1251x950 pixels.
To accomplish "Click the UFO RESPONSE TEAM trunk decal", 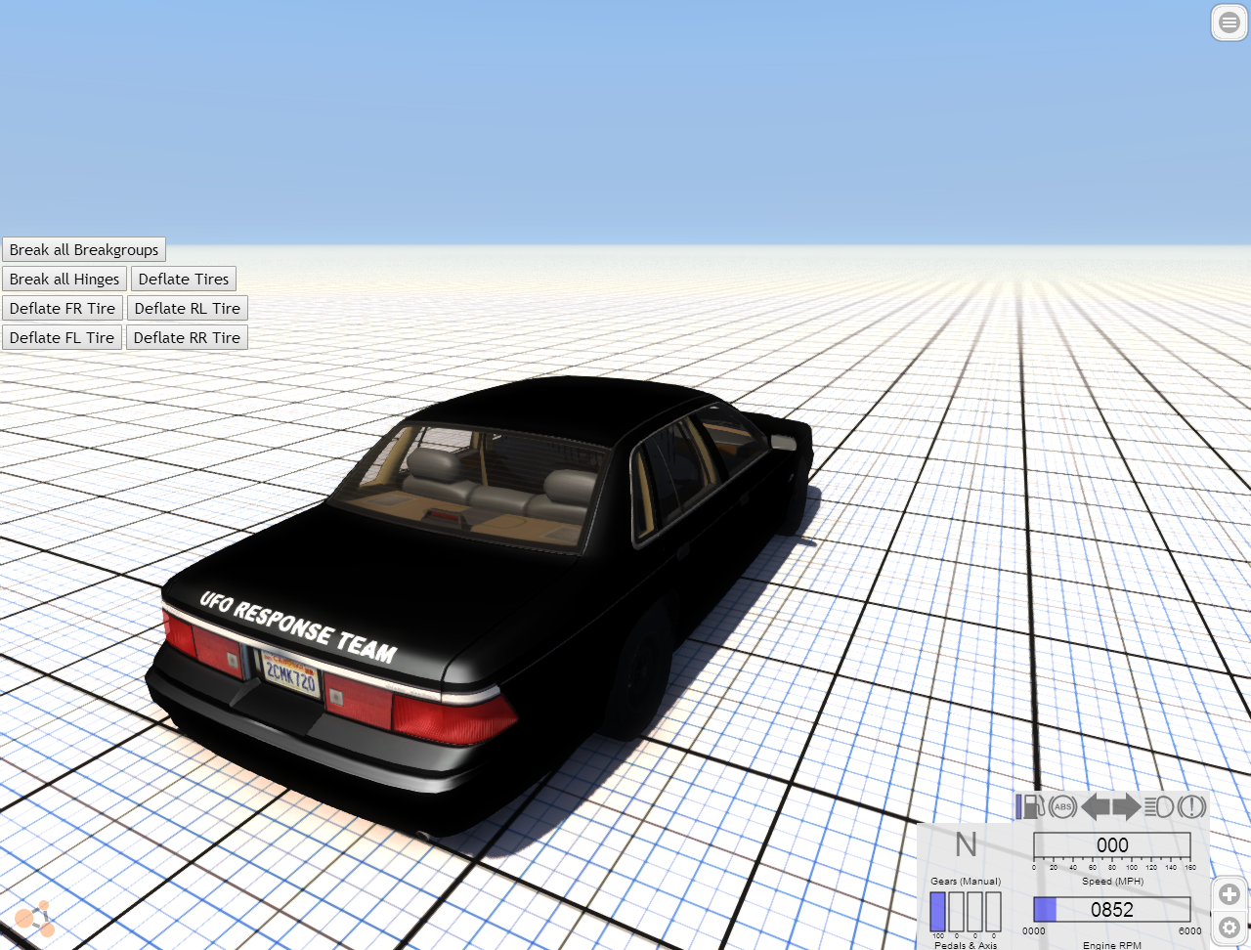I will pyautogui.click(x=298, y=626).
